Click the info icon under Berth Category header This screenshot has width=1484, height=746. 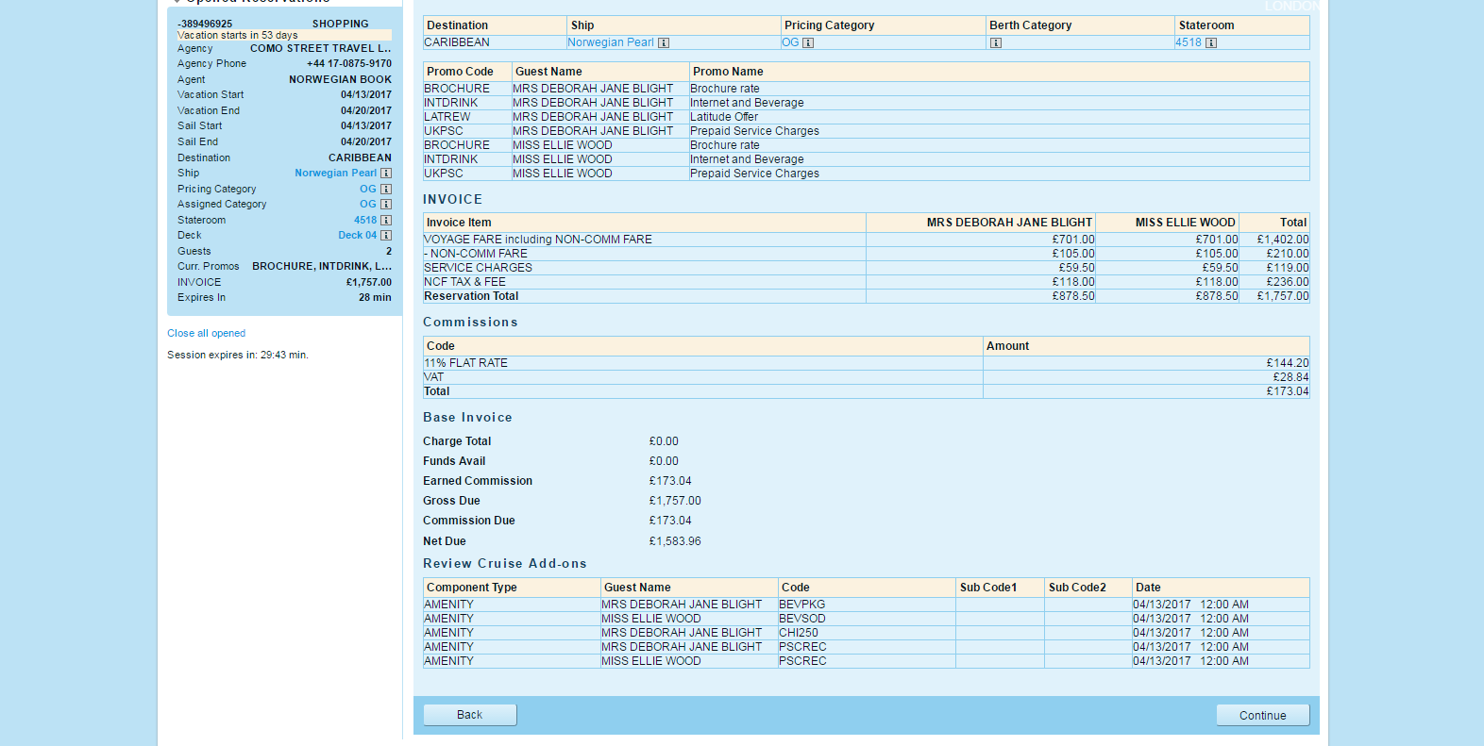pos(996,42)
